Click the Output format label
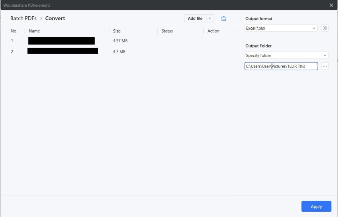The width and height of the screenshot is (338, 217). point(259,19)
